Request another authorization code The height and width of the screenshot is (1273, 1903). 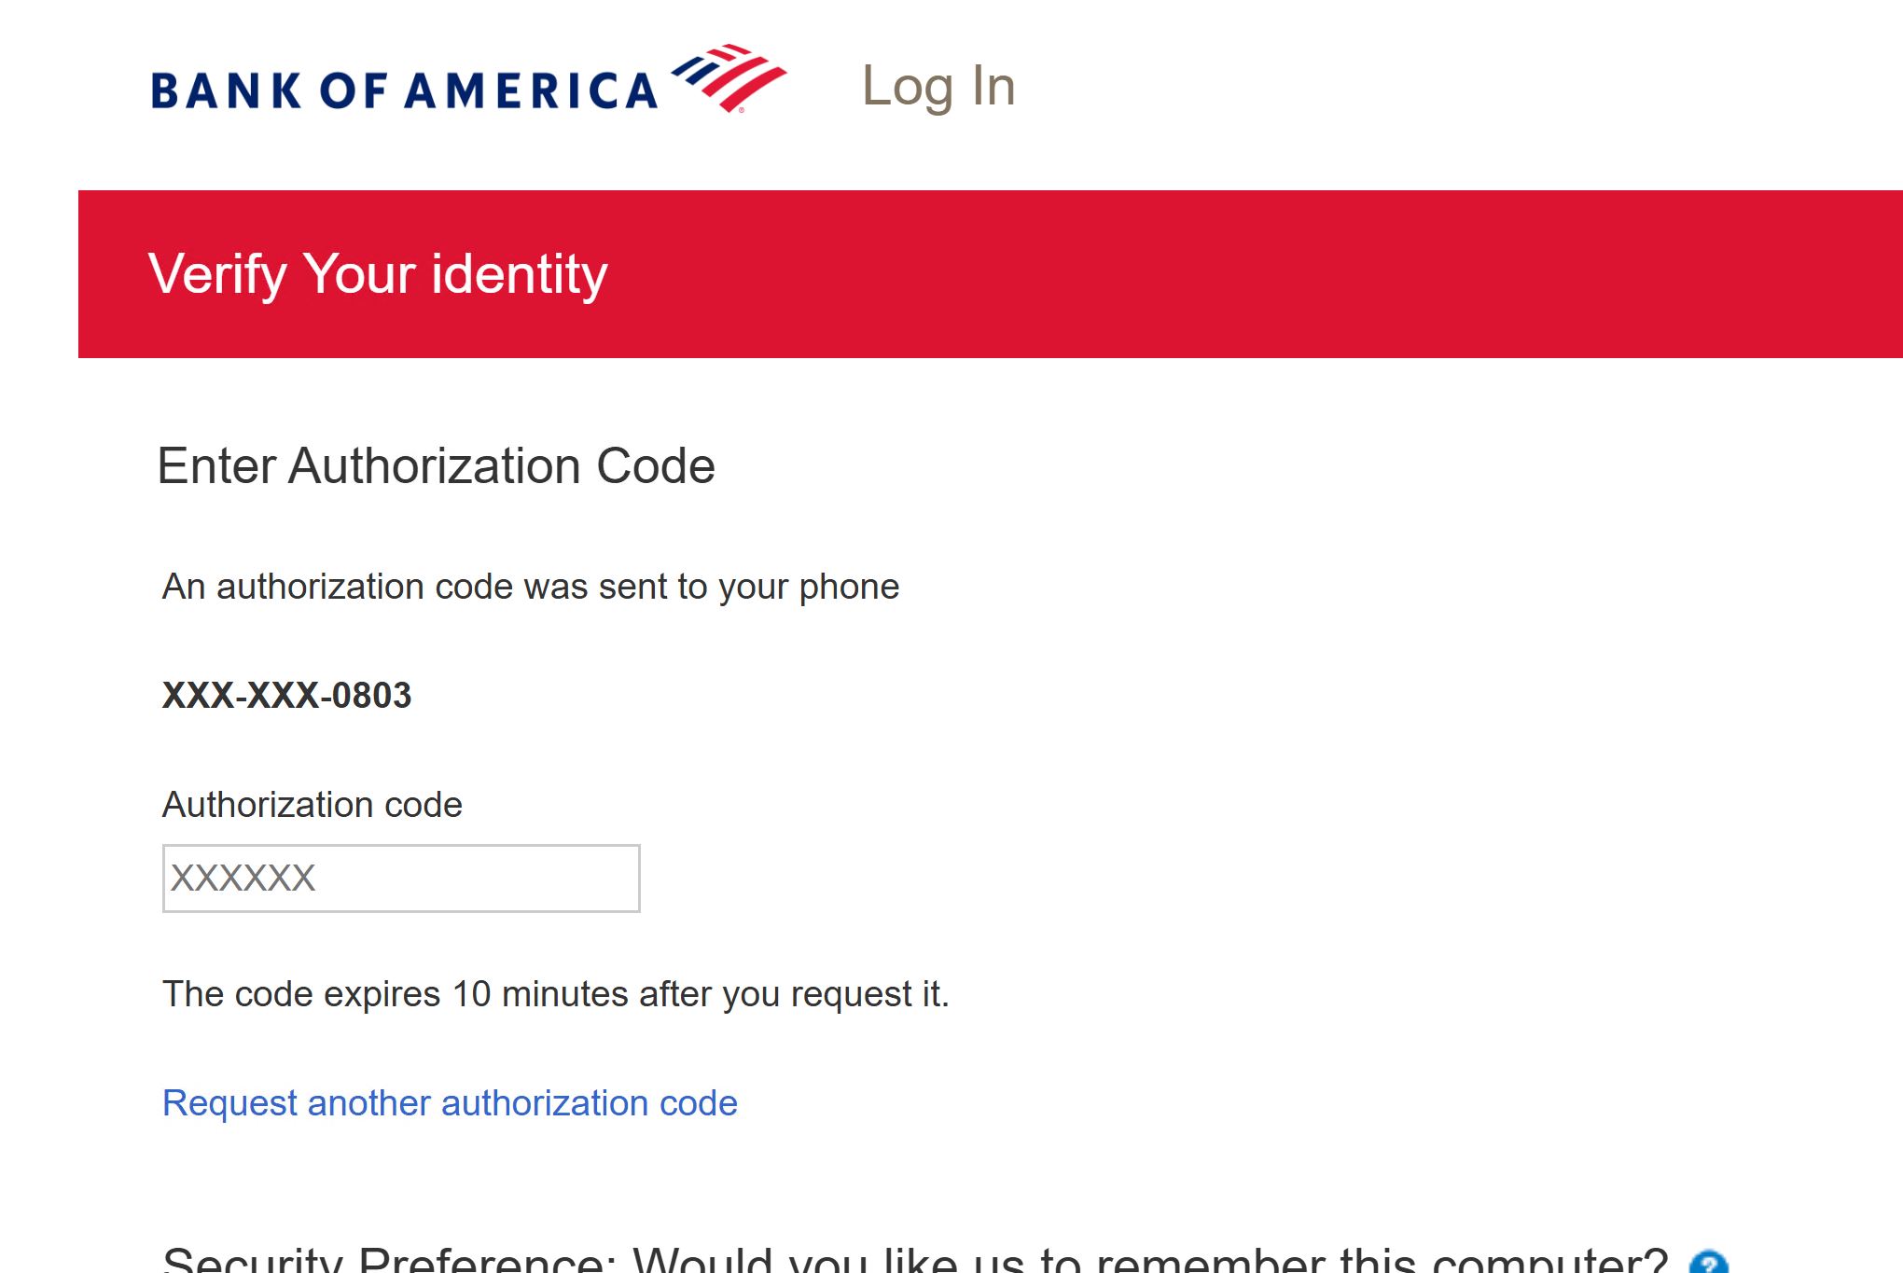[x=450, y=1103]
